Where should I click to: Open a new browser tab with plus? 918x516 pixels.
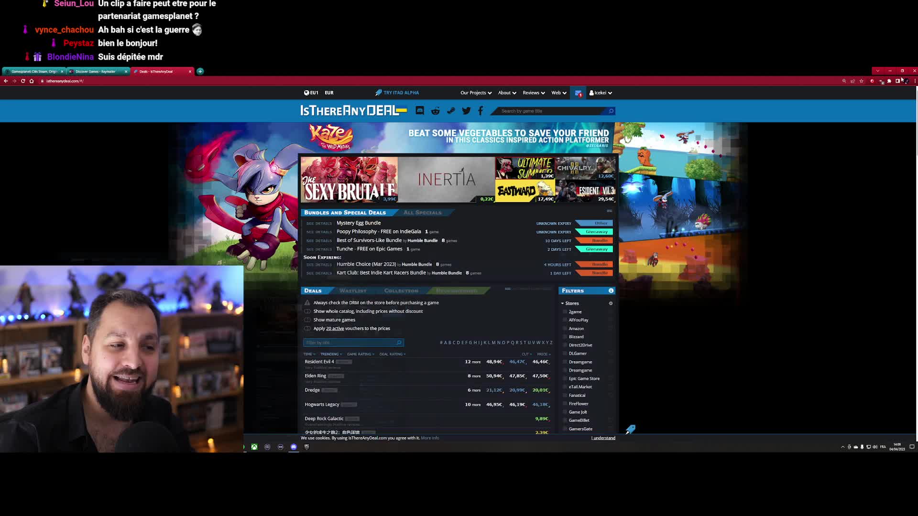coord(200,71)
